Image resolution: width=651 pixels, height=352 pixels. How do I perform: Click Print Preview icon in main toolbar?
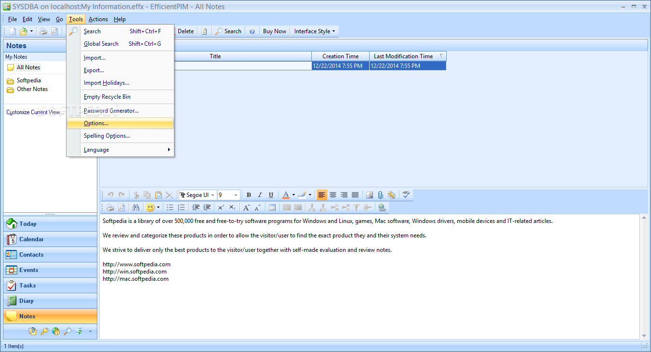54,31
